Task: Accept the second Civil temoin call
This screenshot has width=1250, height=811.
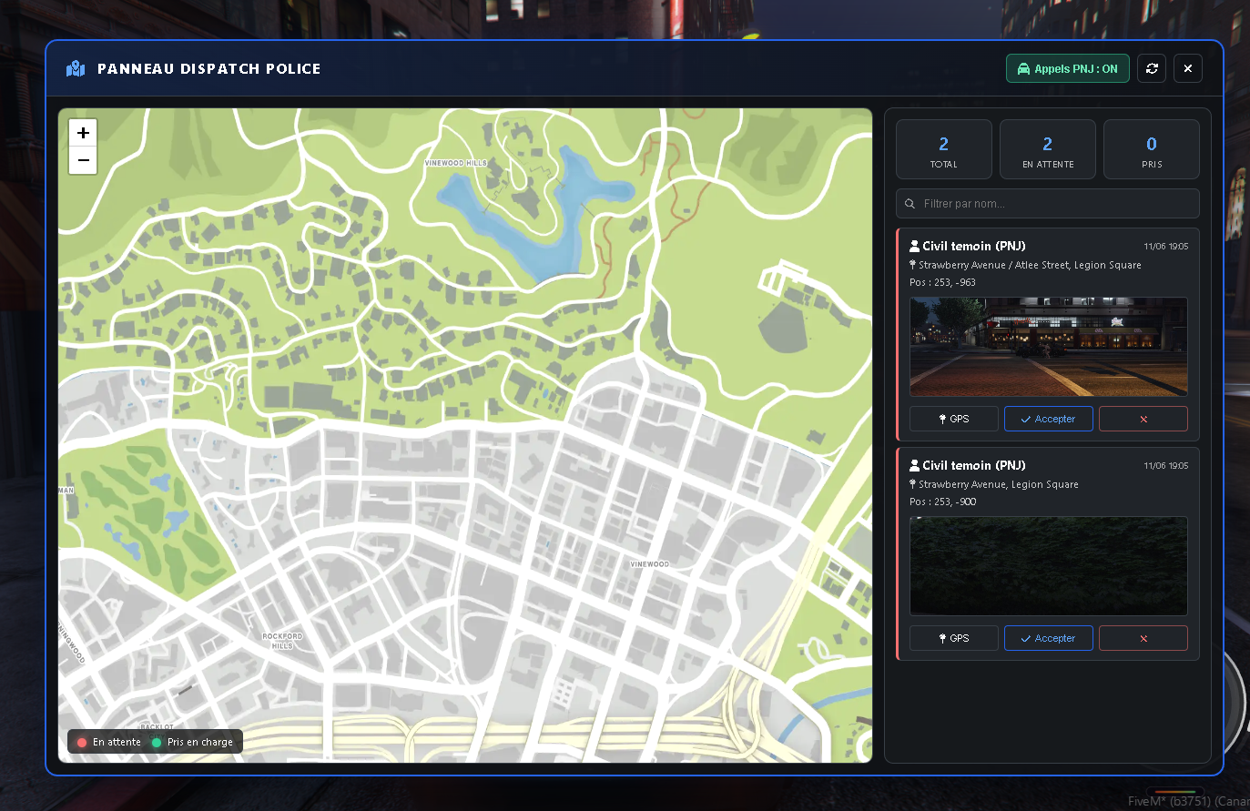Action: 1048,638
